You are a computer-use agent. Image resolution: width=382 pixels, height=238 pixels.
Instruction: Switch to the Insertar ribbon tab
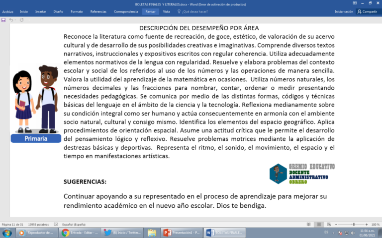tap(41, 12)
